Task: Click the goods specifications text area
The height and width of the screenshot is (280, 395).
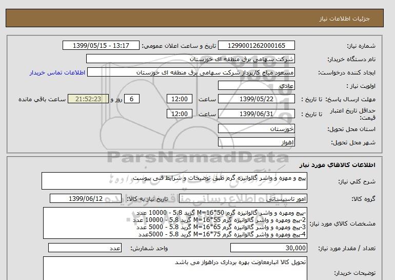Action: pos(174,223)
